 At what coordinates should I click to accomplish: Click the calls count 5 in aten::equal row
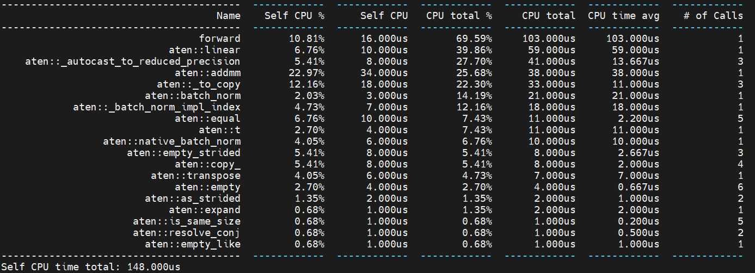point(740,119)
